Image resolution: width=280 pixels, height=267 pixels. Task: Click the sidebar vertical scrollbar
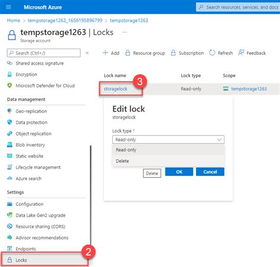coord(90,195)
